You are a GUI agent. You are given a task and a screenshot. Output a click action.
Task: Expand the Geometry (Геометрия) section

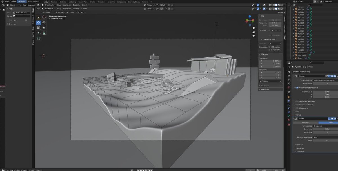coord(300,148)
